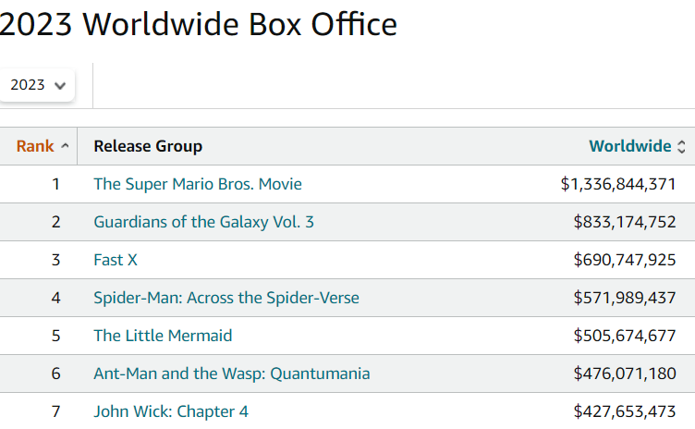
Task: Click rank number 1 cell
Action: pyautogui.click(x=55, y=184)
